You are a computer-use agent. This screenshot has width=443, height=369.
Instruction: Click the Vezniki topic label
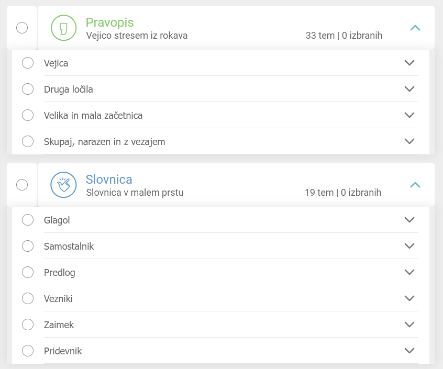click(x=58, y=299)
